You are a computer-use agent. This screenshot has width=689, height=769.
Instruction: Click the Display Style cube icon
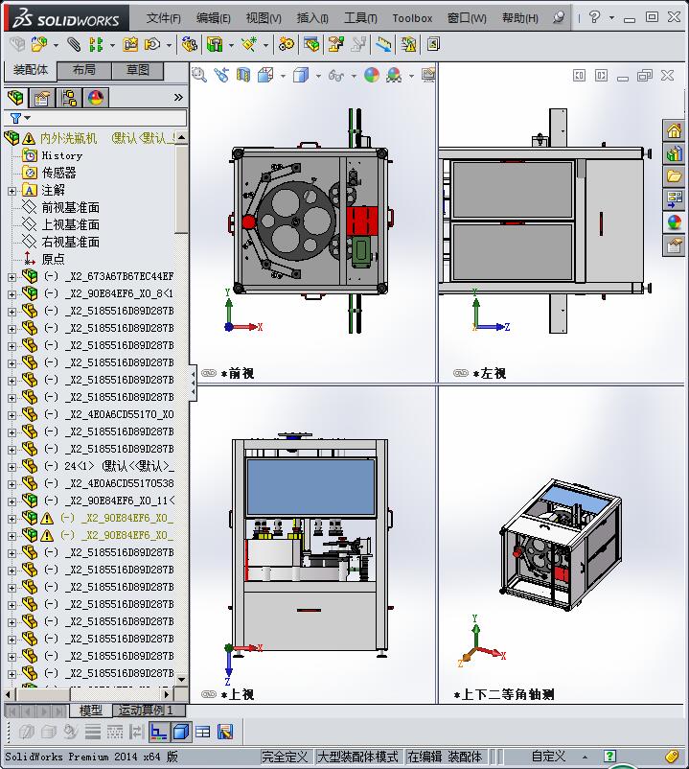pyautogui.click(x=300, y=75)
